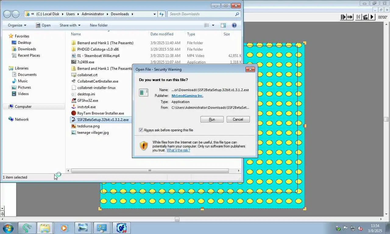This screenshot has width=390, height=234.
Task: Select Computer in navigation pane
Action: click(23, 107)
